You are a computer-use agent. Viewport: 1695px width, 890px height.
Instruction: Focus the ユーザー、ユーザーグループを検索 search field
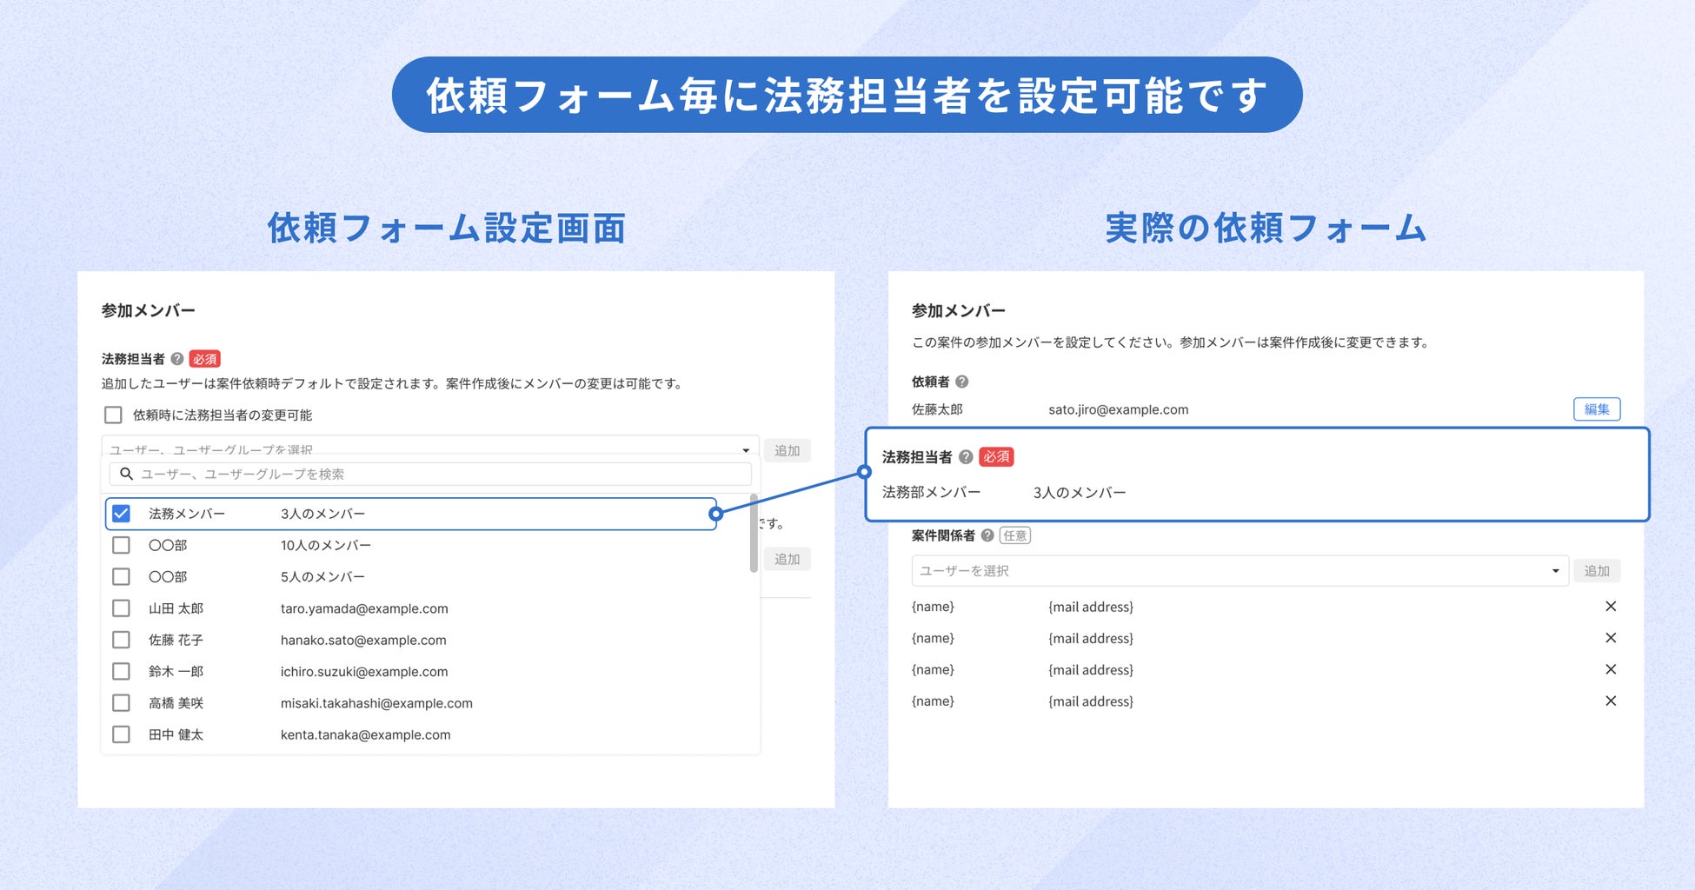[430, 474]
